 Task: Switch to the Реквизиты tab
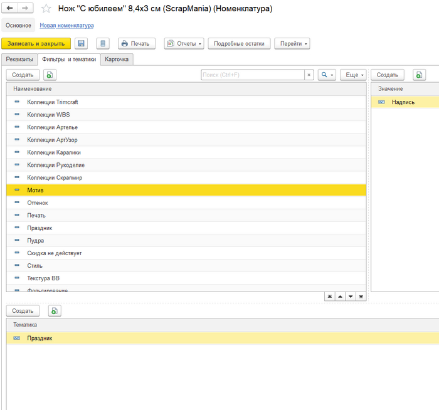(19, 59)
